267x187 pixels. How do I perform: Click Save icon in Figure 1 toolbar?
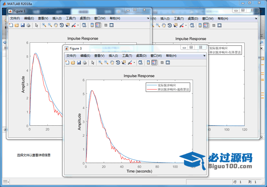23,25
